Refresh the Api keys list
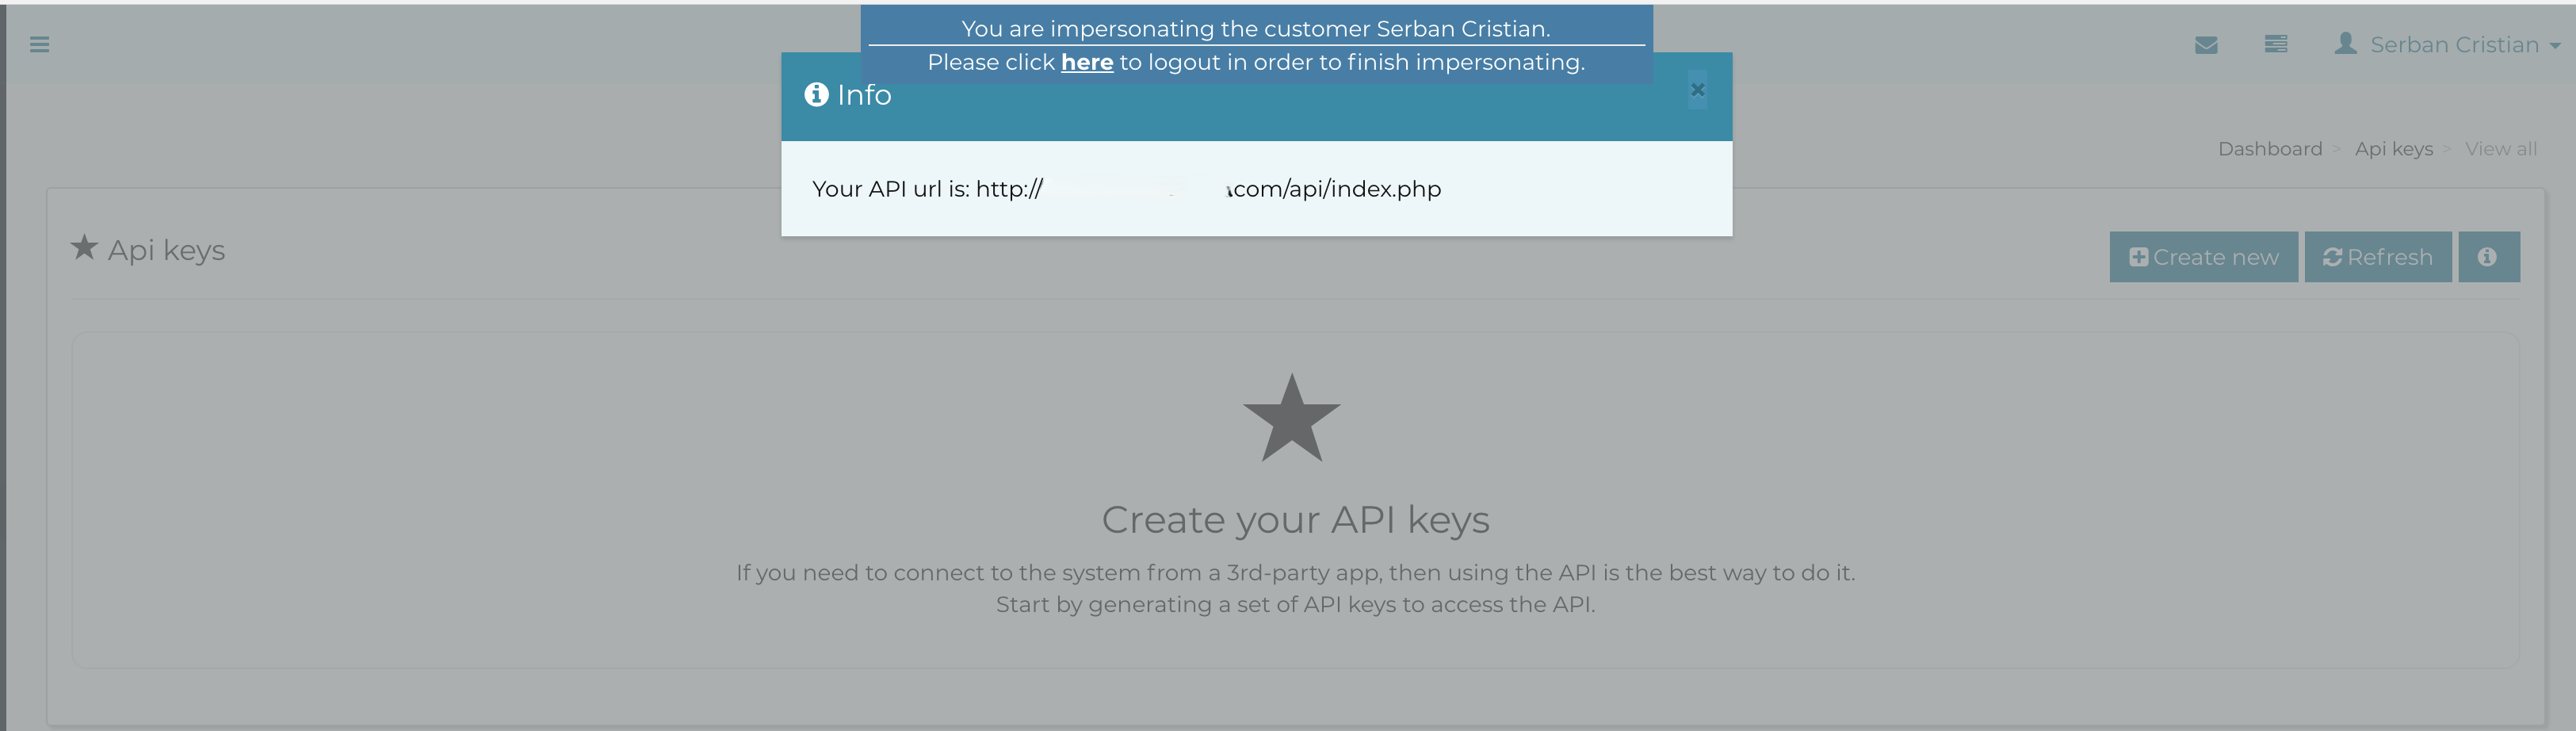Image resolution: width=2576 pixels, height=731 pixels. coord(2377,257)
